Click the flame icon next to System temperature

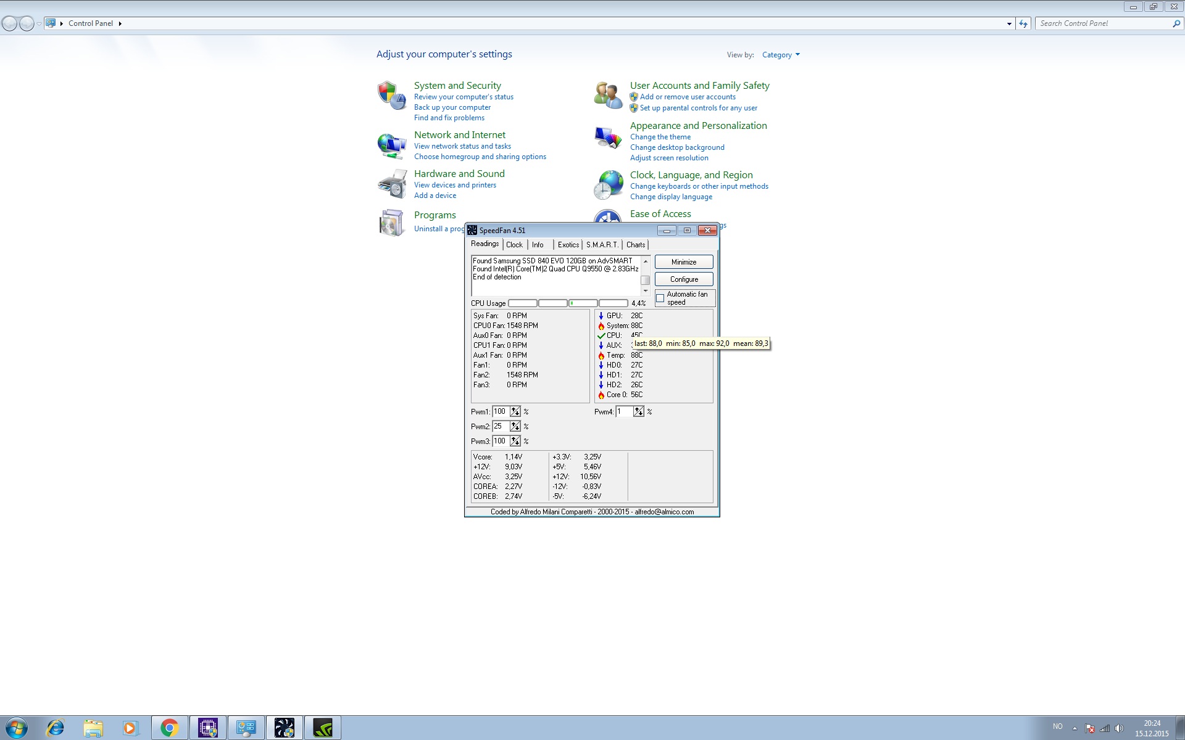(601, 326)
